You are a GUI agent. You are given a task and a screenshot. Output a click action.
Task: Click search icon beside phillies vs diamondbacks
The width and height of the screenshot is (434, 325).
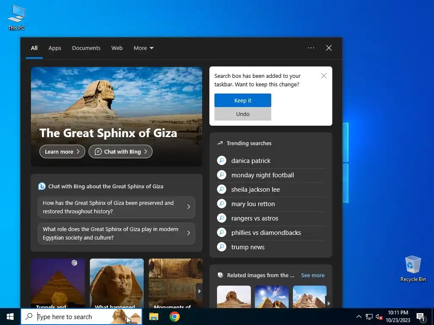222,232
